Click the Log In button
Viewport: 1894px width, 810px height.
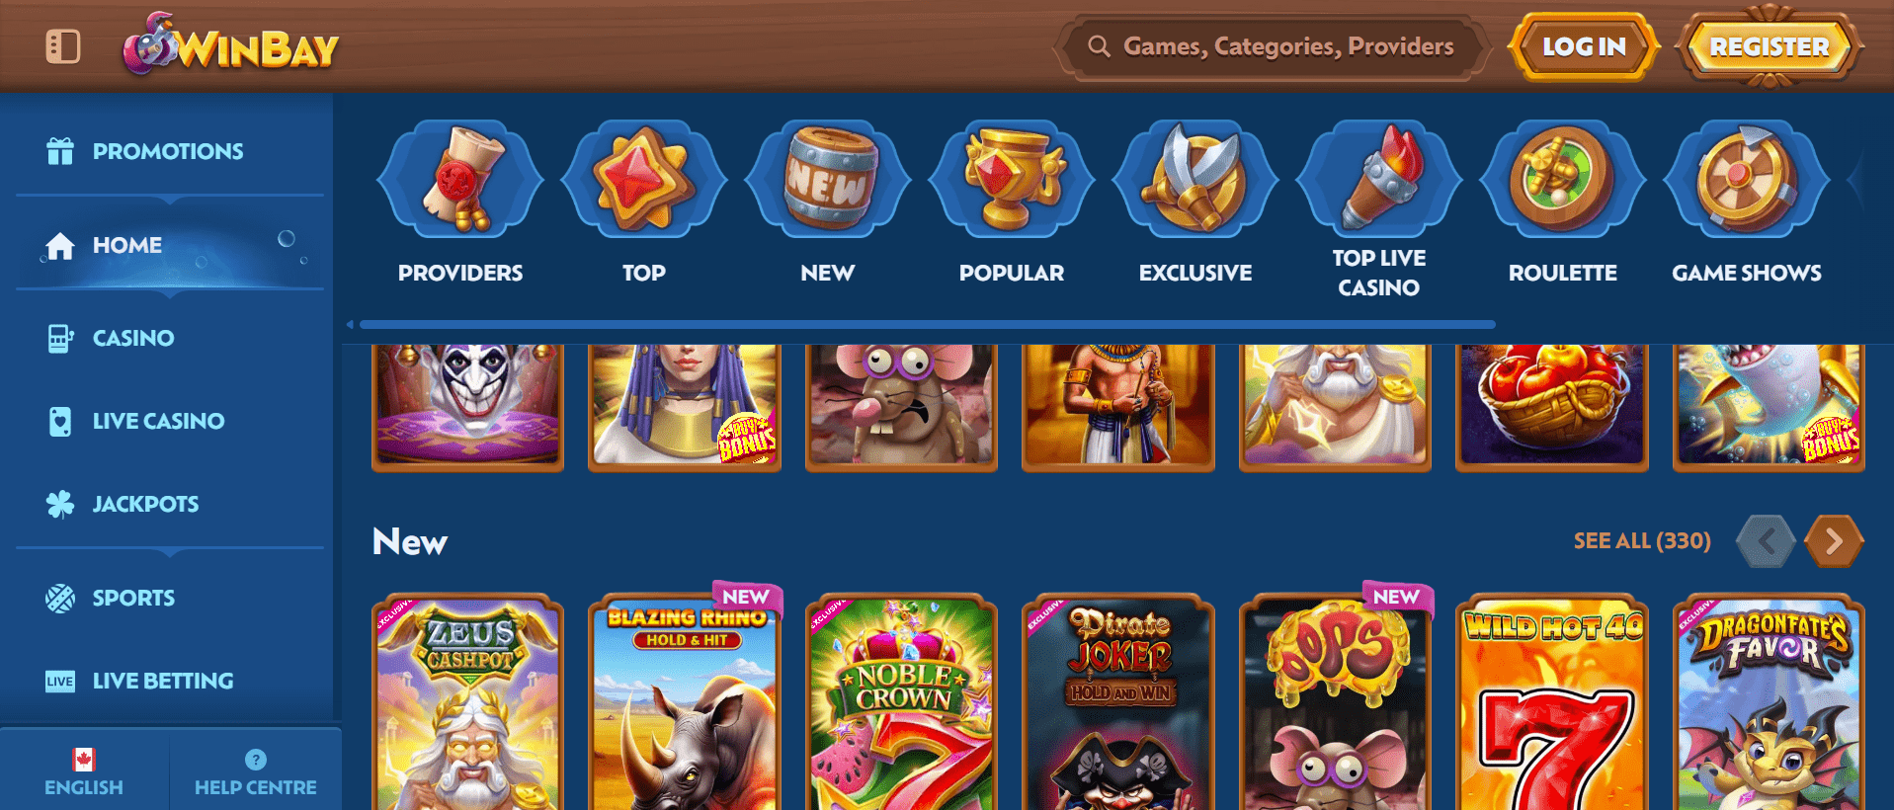click(x=1584, y=46)
